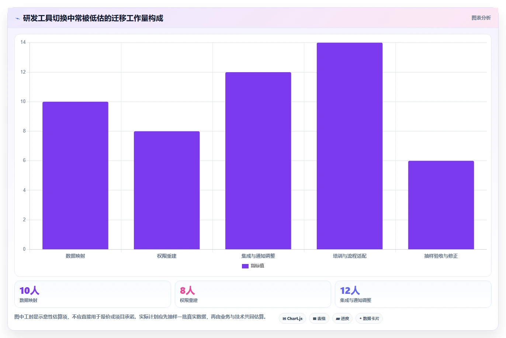
Task: Click the 表格 tag chip
Action: [x=319, y=318]
